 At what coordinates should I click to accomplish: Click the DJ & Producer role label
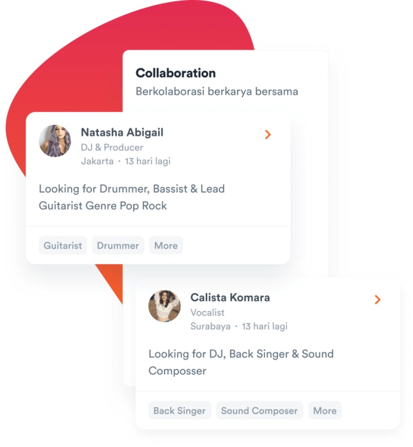click(112, 147)
